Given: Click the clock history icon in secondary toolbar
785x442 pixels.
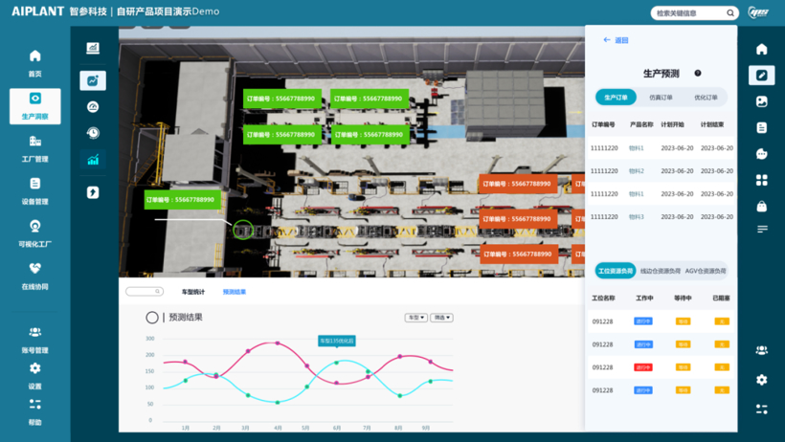Looking at the screenshot, I should [x=93, y=133].
